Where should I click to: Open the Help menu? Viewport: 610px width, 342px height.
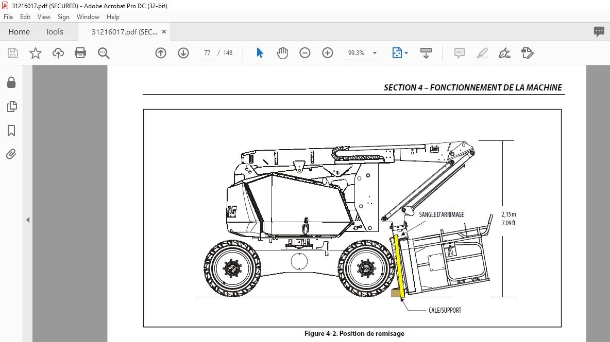coord(113,16)
